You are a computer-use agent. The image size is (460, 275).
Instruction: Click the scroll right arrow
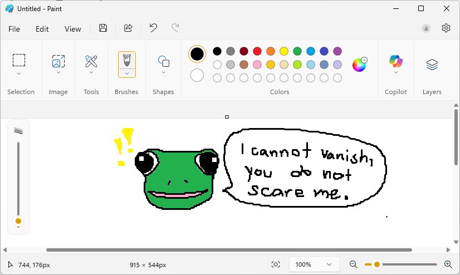448,250
